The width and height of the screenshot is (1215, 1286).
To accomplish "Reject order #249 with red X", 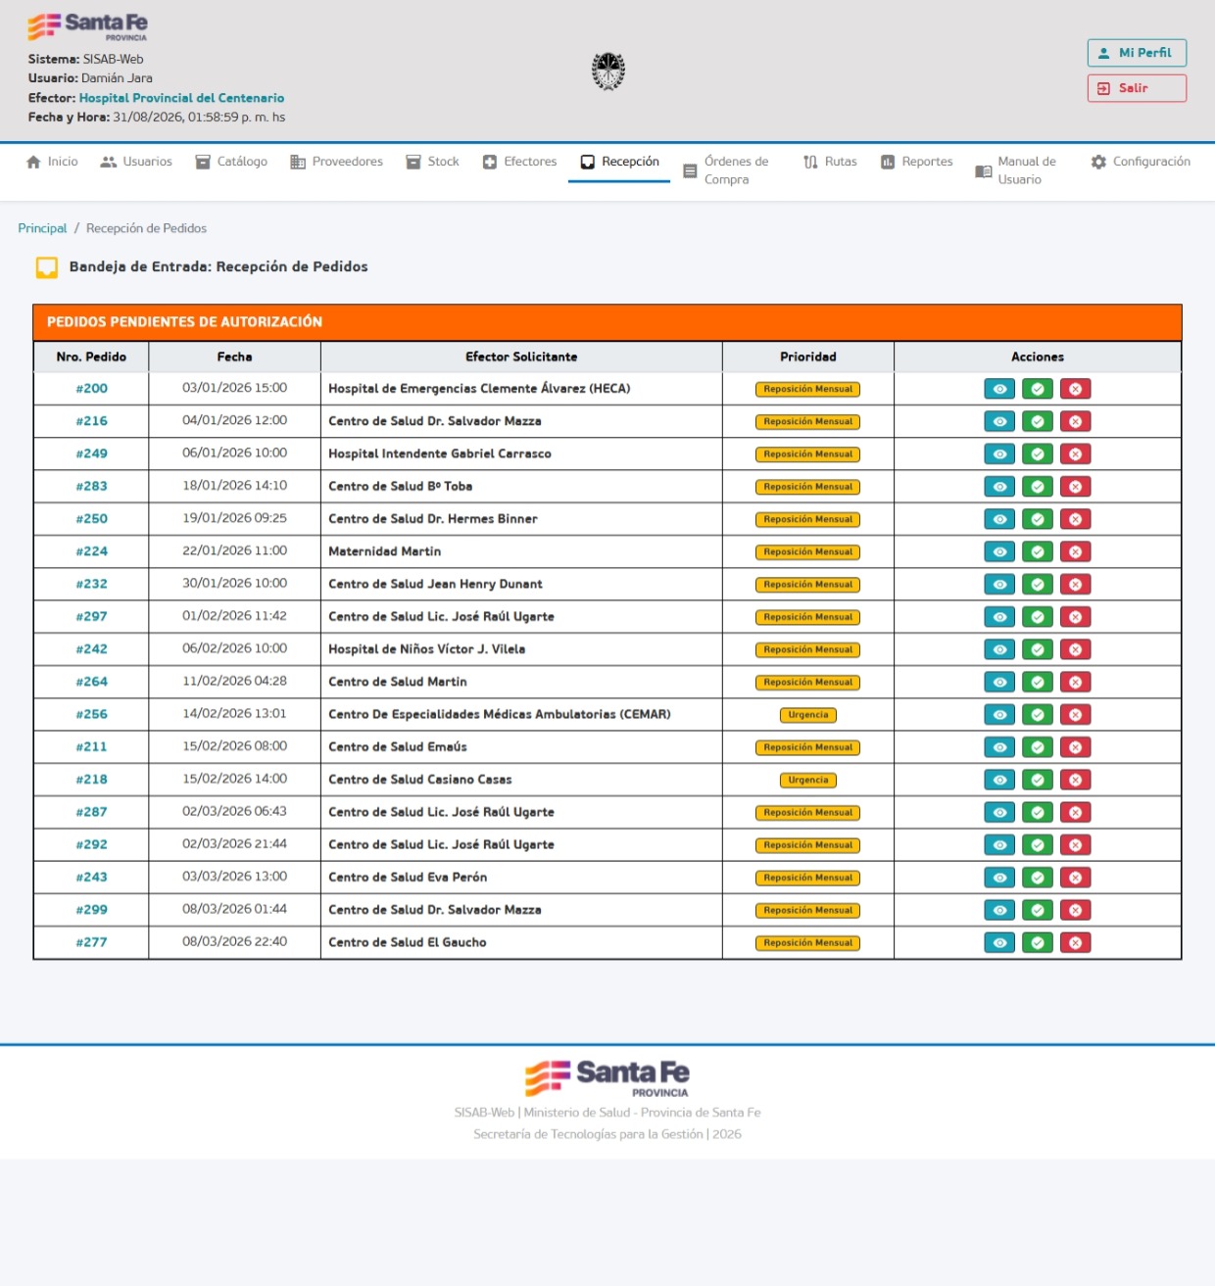I will tap(1075, 454).
